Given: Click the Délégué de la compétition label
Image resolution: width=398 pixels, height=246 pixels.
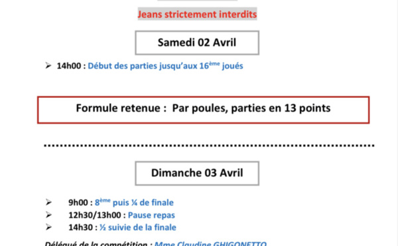Looking at the screenshot, I should tap(96, 244).
